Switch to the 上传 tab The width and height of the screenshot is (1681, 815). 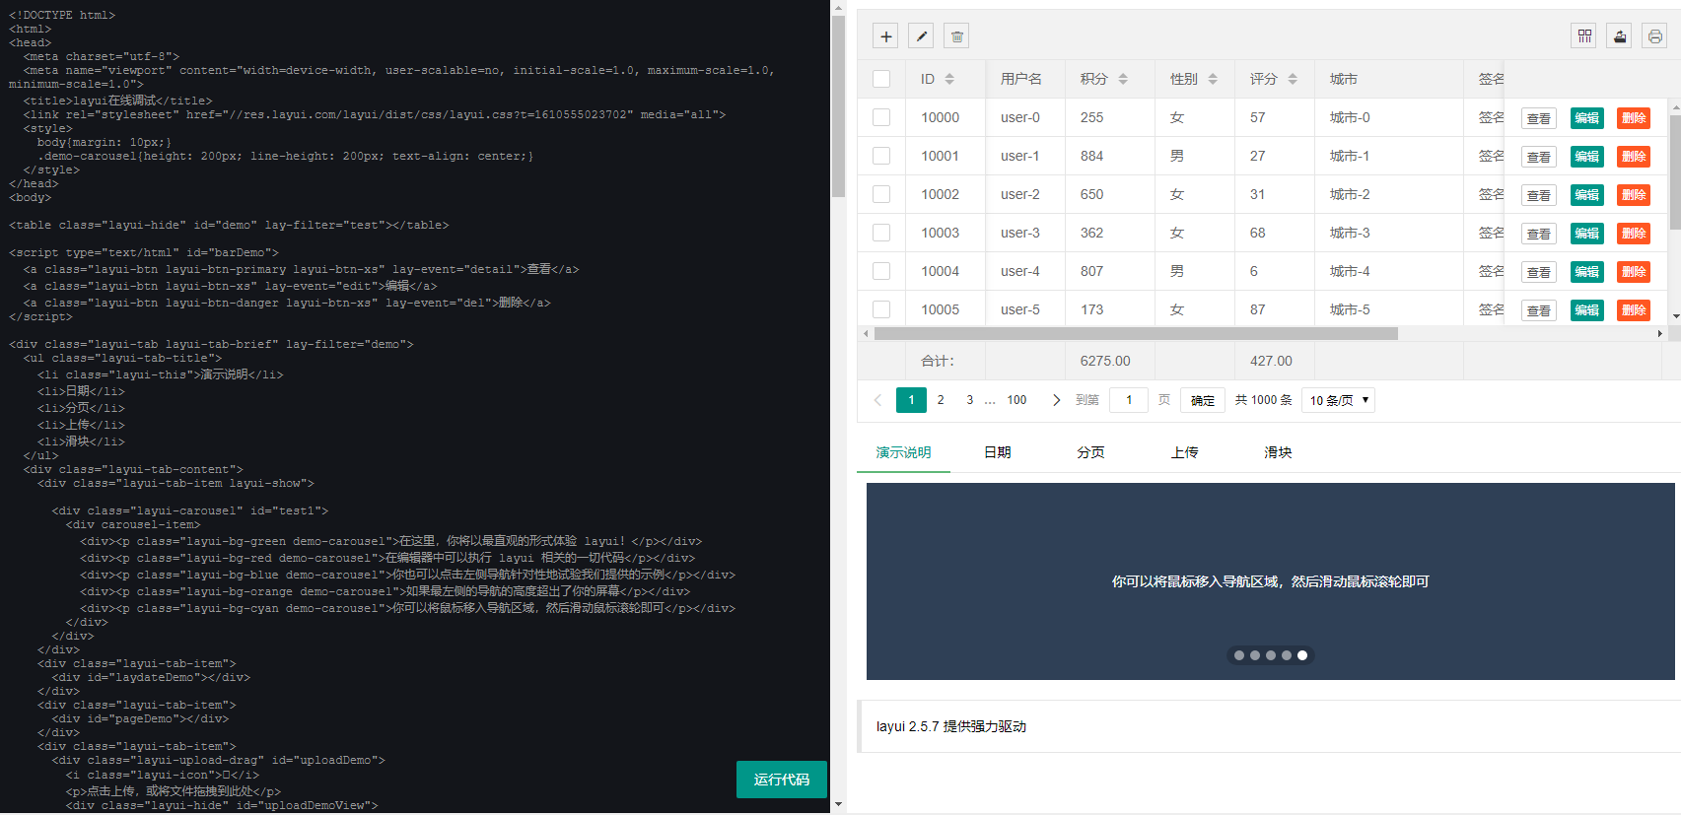click(x=1184, y=452)
